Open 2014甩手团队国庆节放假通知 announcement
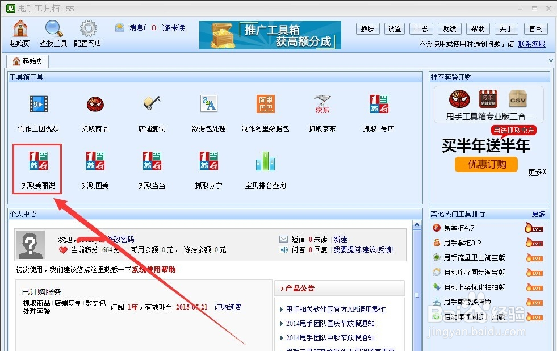Viewport: 557px width, 351px height. pos(330,324)
